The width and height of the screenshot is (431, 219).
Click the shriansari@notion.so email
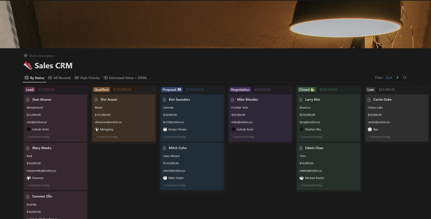[x=109, y=122]
